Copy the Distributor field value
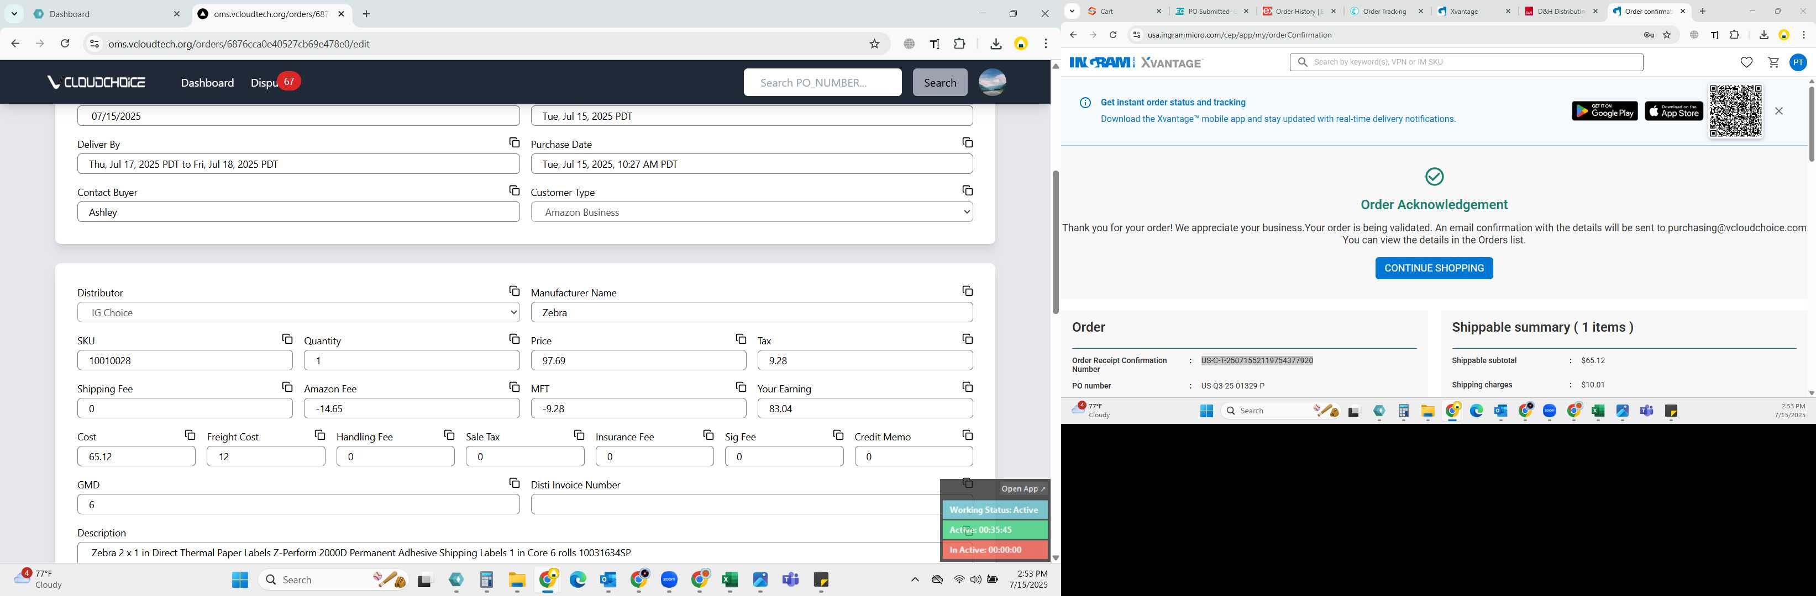 [x=514, y=291]
